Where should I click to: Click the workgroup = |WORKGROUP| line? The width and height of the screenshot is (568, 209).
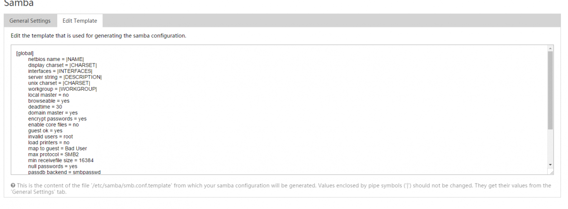coord(62,89)
